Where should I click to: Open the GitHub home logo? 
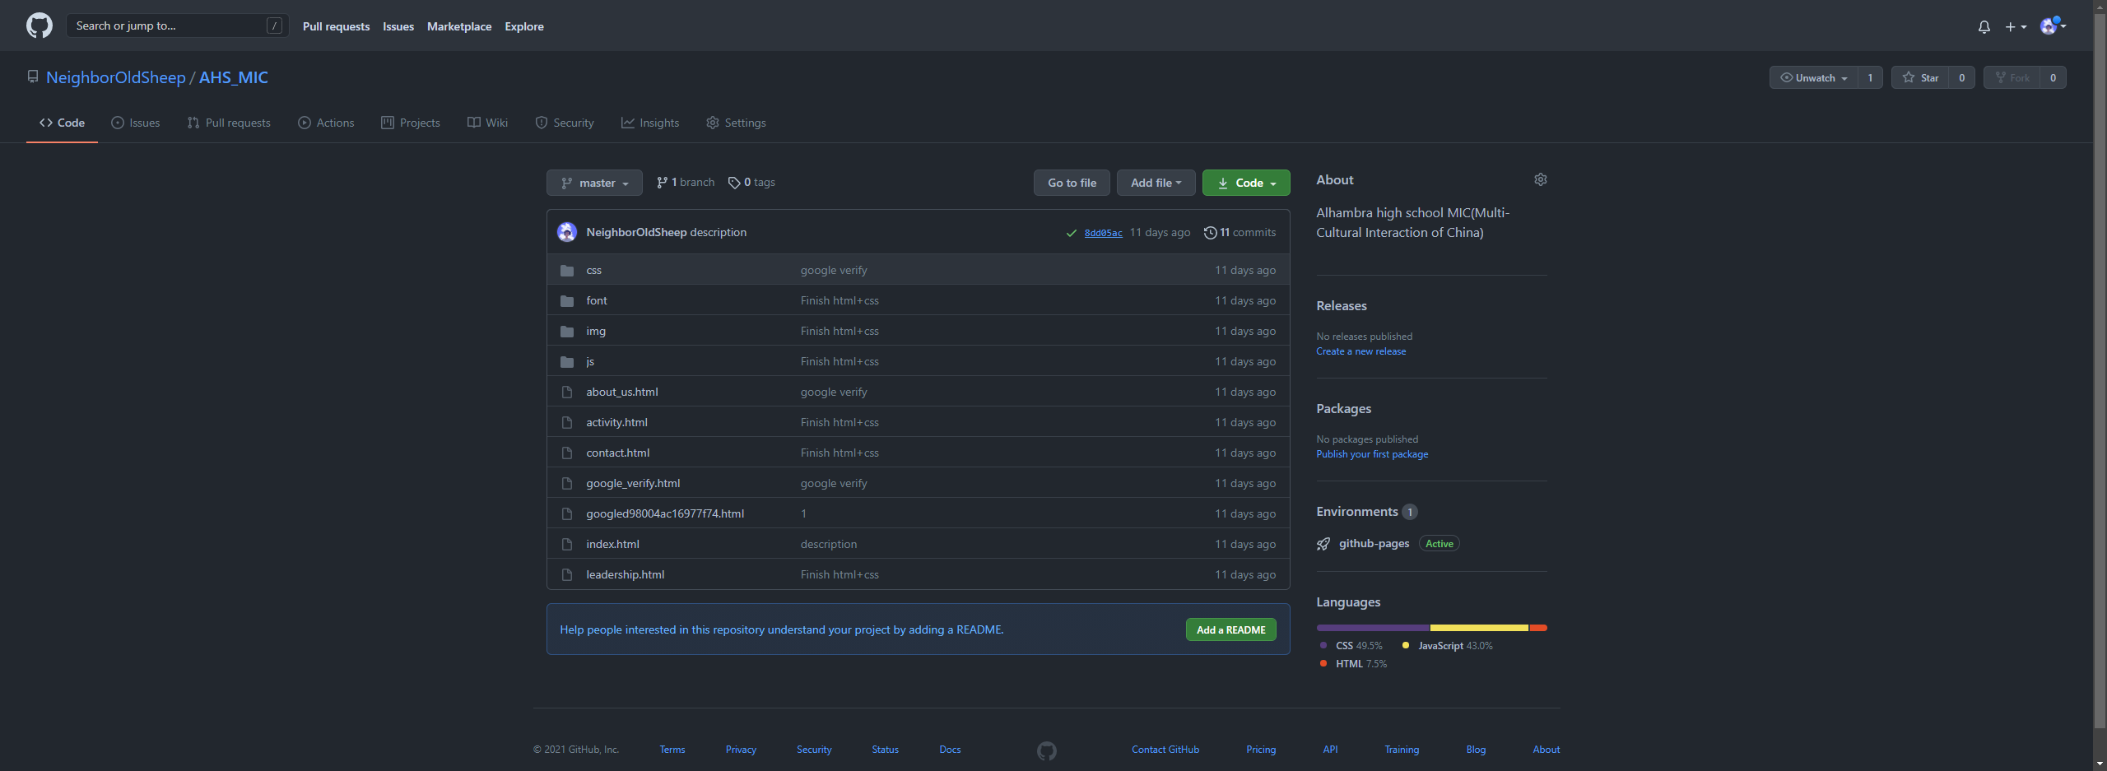[39, 26]
